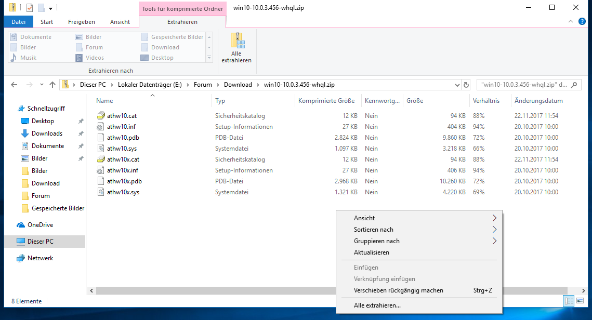Open Desktop in the navigation pane
592x320 pixels.
click(43, 121)
